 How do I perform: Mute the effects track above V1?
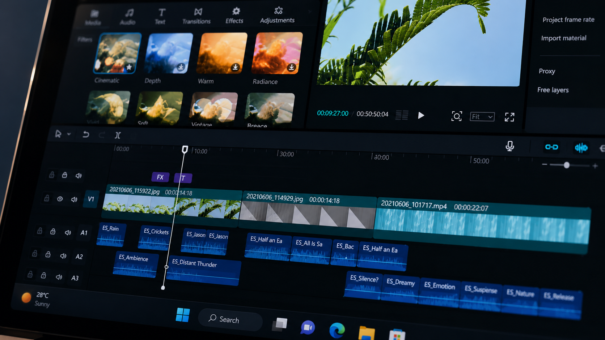(x=79, y=176)
